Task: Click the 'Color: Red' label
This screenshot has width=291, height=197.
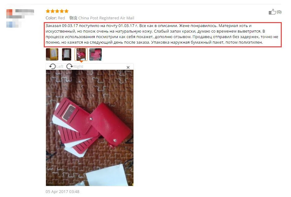Action: pos(55,18)
